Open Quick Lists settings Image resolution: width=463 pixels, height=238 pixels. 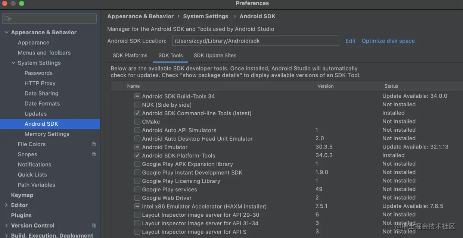32,175
